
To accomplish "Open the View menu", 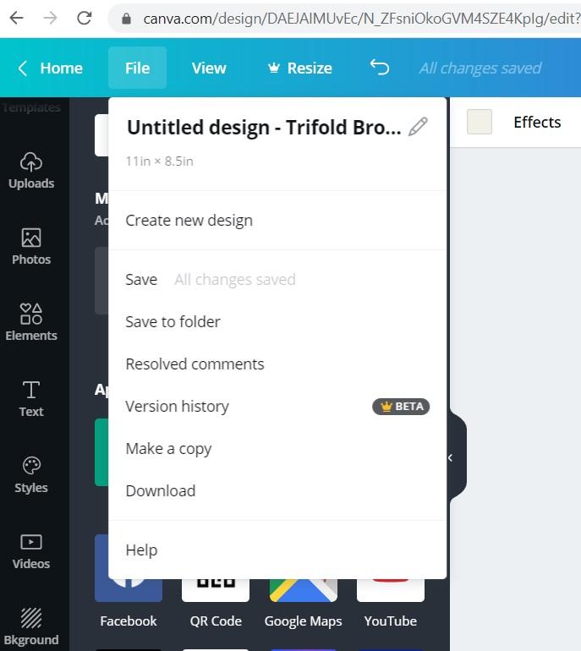I will 209,68.
